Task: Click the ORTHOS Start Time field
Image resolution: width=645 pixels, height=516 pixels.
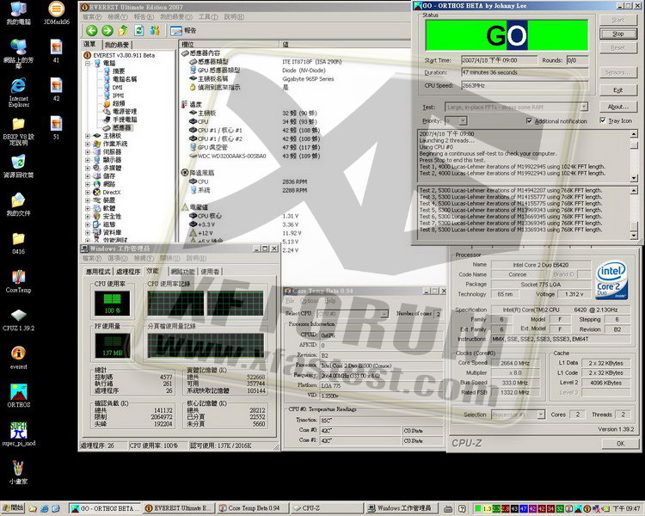Action: (x=499, y=60)
